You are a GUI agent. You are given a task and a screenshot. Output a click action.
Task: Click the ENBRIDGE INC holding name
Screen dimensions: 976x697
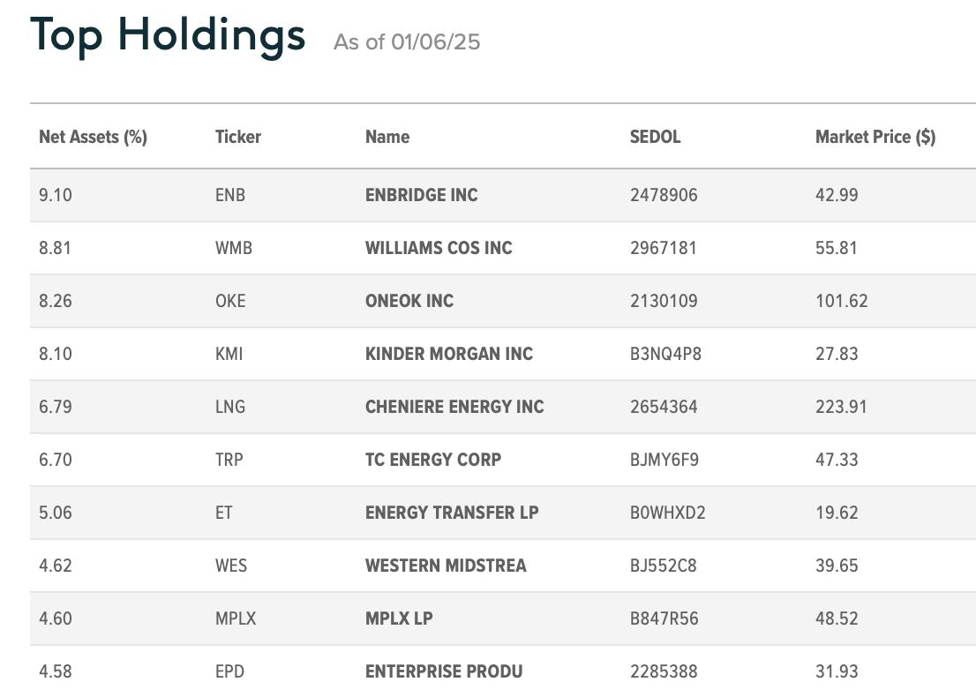coord(422,195)
